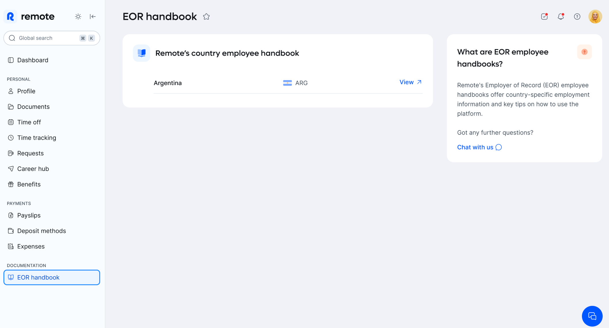The width and height of the screenshot is (609, 328).
Task: Click the PERSONAL section label
Action: 19,79
